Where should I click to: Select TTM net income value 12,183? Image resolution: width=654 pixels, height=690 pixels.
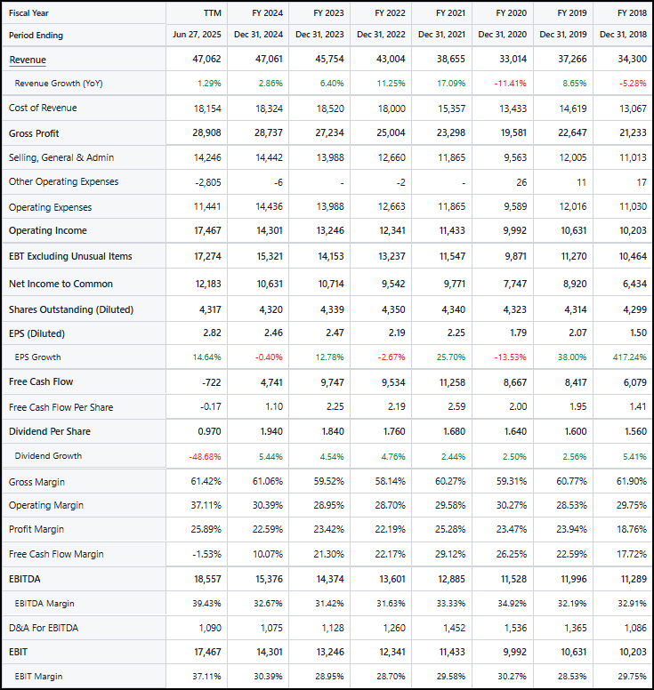click(x=208, y=284)
